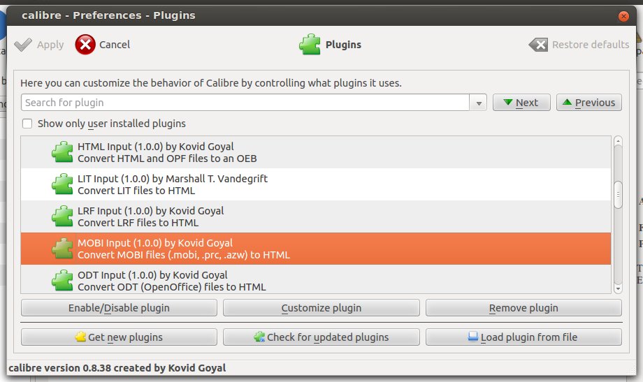This screenshot has width=643, height=382.
Task: Open the plugin search history dropdown
Action: tap(479, 103)
